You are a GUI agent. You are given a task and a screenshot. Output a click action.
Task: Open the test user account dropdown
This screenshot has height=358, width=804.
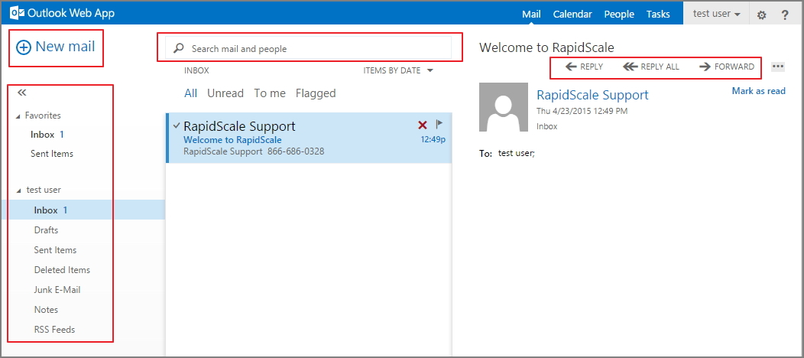coord(716,14)
